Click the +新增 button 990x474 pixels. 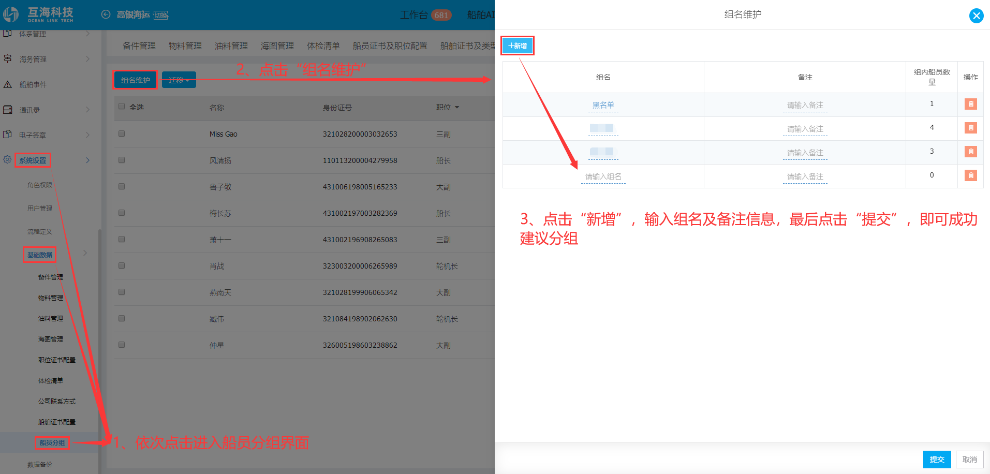coord(518,46)
